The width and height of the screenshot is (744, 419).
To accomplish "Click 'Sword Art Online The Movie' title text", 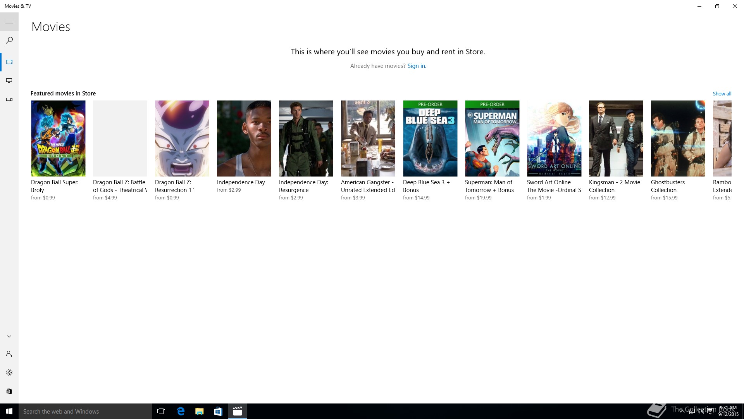I will point(554,186).
